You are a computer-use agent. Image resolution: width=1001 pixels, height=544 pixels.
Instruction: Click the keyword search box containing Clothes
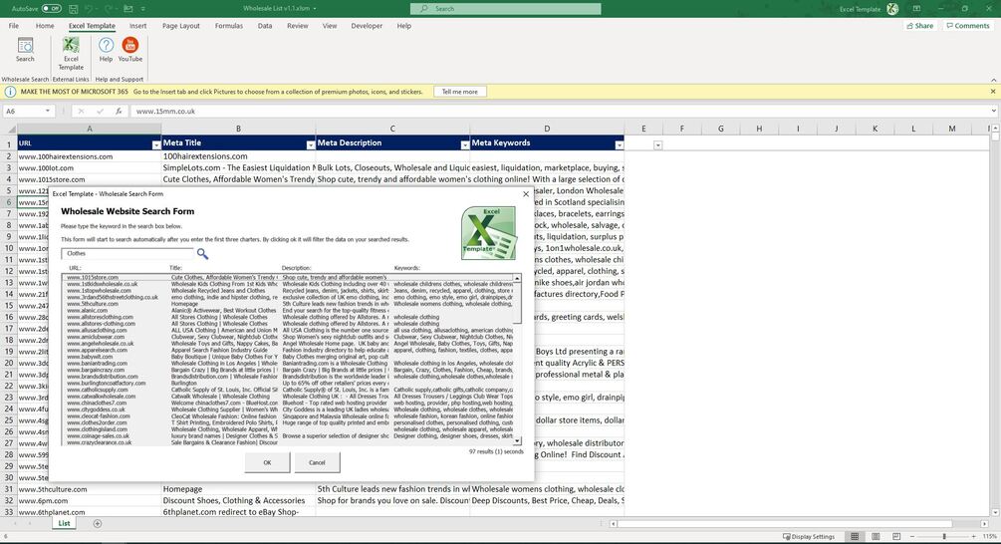pos(127,253)
